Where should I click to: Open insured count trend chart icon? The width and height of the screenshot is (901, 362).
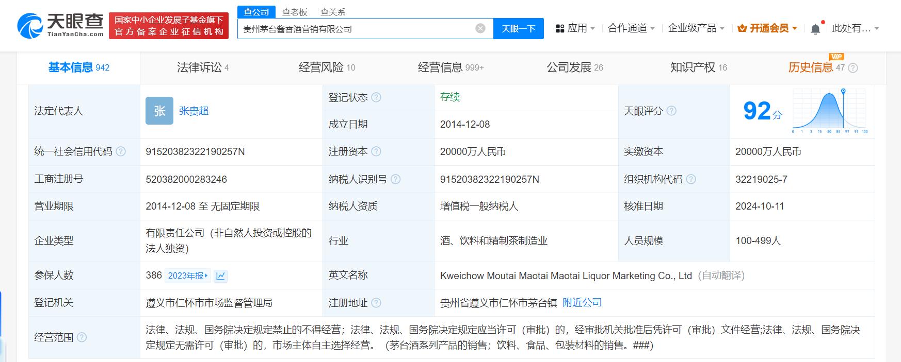220,276
